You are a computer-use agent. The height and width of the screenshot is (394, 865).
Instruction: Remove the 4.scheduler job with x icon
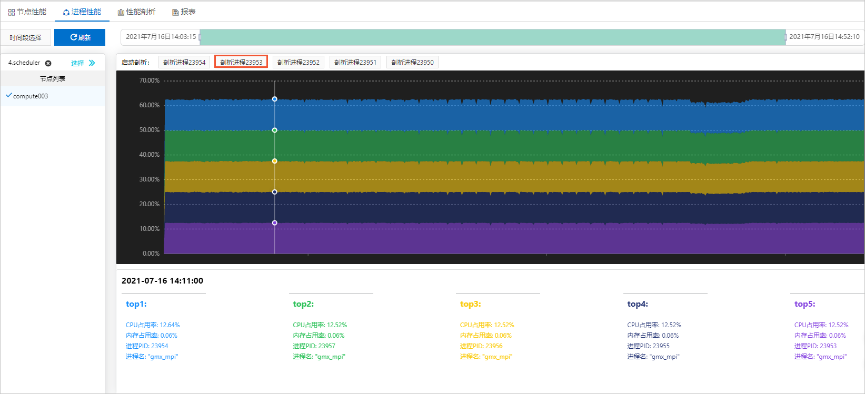(x=48, y=63)
